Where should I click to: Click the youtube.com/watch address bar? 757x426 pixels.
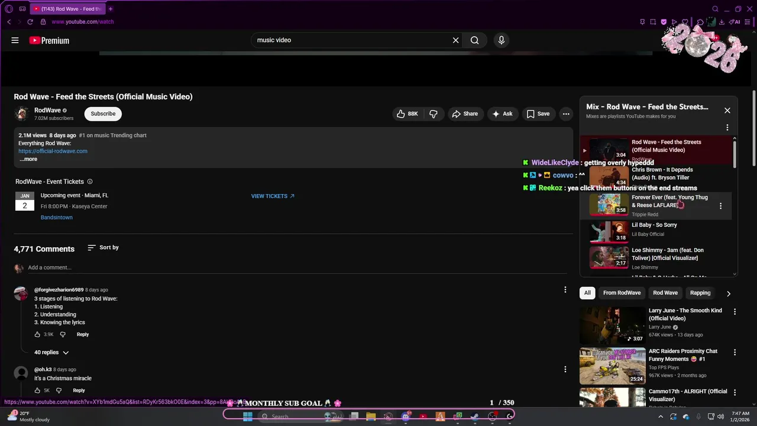[82, 22]
